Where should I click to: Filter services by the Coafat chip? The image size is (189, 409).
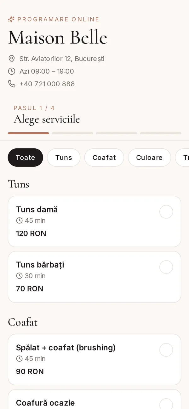(x=104, y=158)
